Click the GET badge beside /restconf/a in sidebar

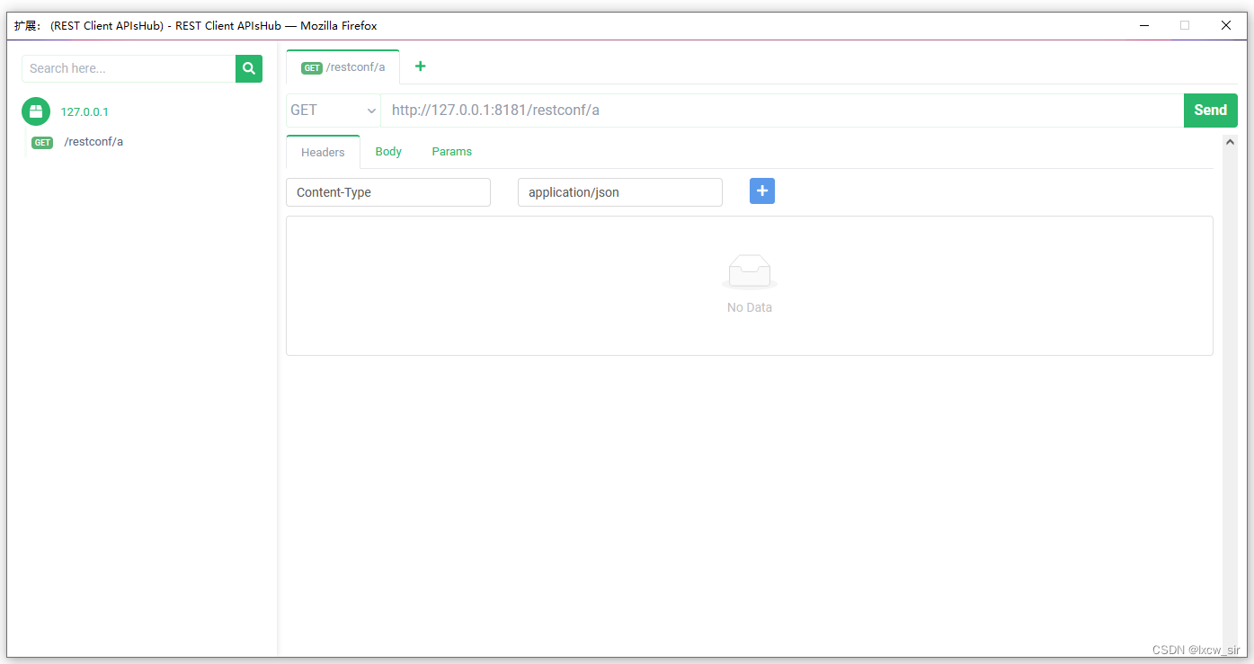pyautogui.click(x=42, y=142)
